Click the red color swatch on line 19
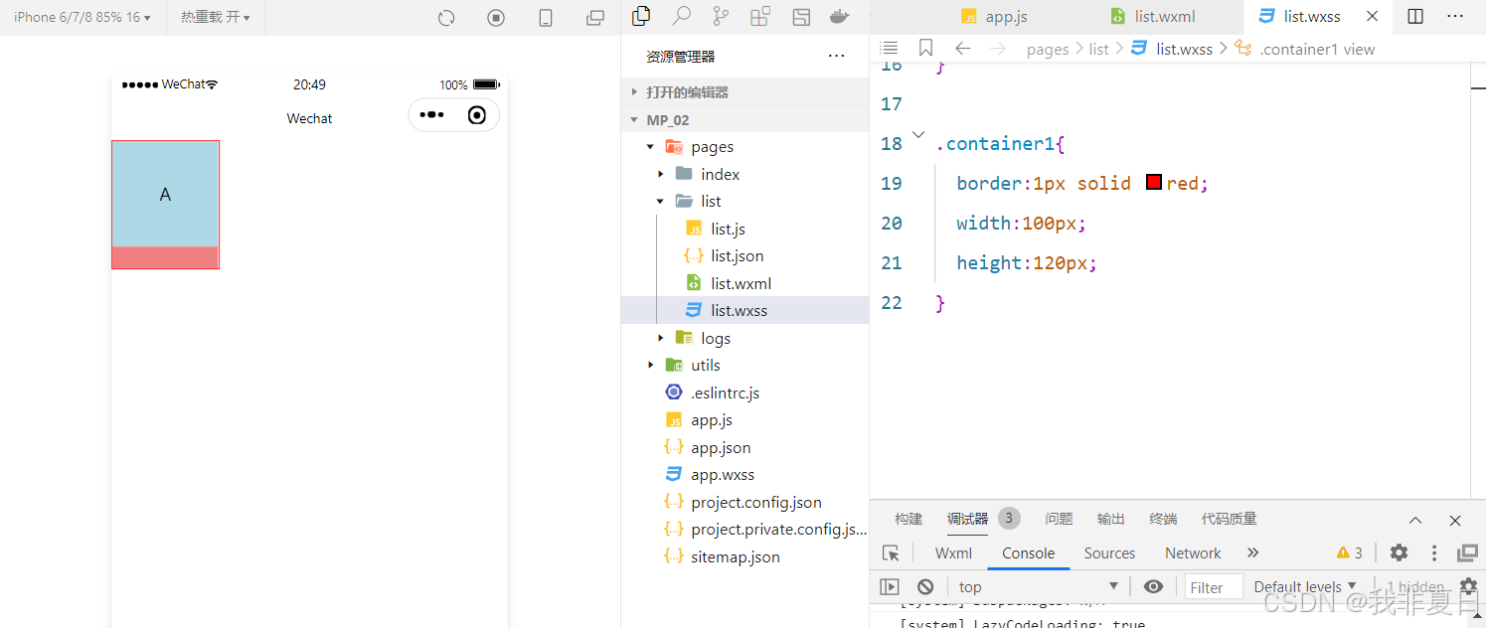This screenshot has width=1486, height=628. (x=1154, y=183)
